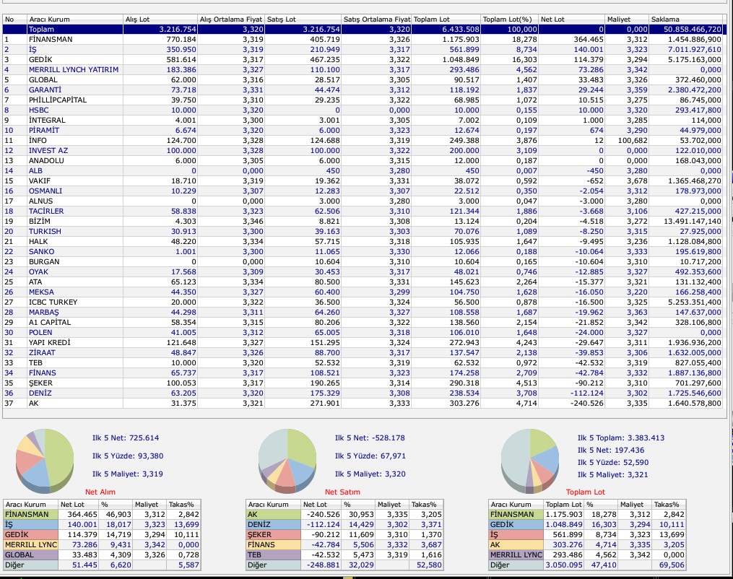Click the "Satış Lot" column header

click(303, 19)
